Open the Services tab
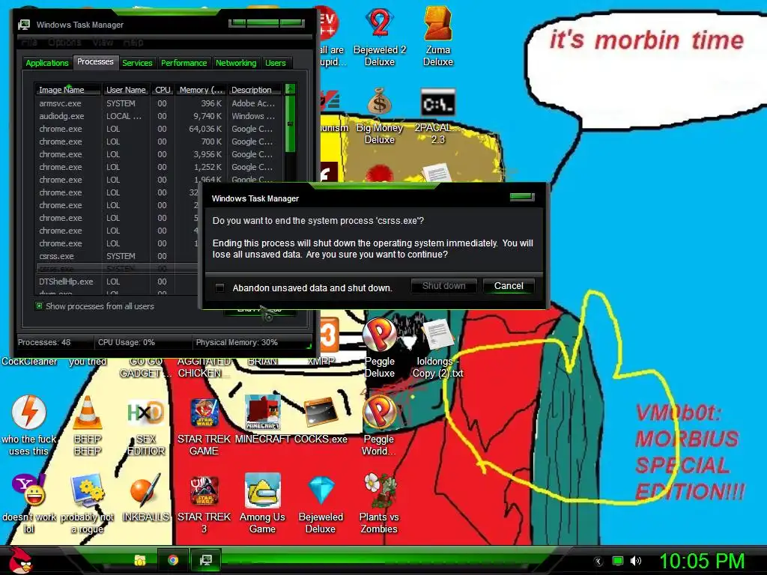The height and width of the screenshot is (575, 767). pyautogui.click(x=137, y=63)
